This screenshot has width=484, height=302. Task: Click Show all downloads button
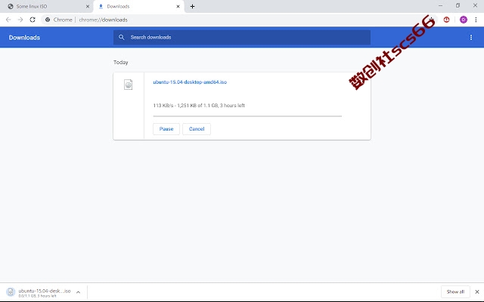tap(455, 292)
